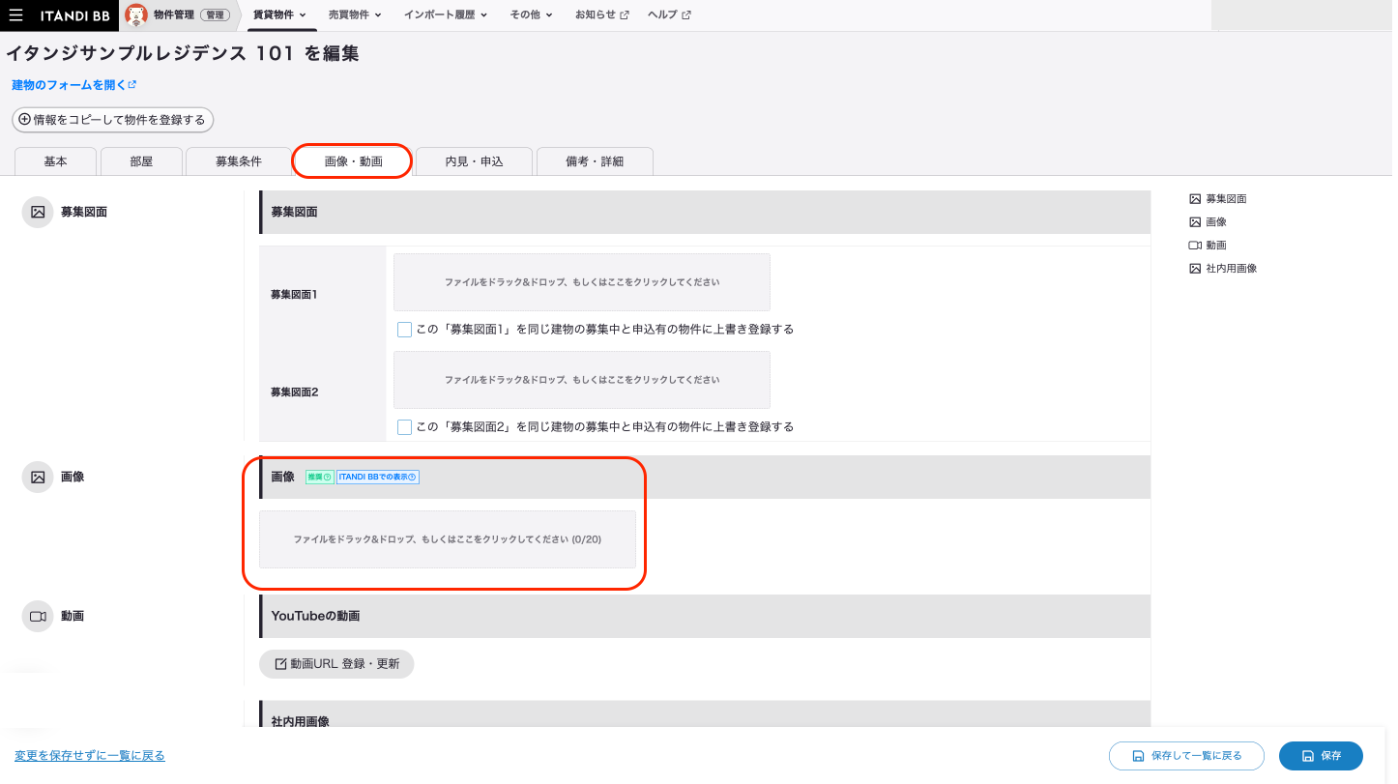The image size is (1398, 784).
Task: Jump to 画像 in right sidebar
Action: [x=1209, y=222]
